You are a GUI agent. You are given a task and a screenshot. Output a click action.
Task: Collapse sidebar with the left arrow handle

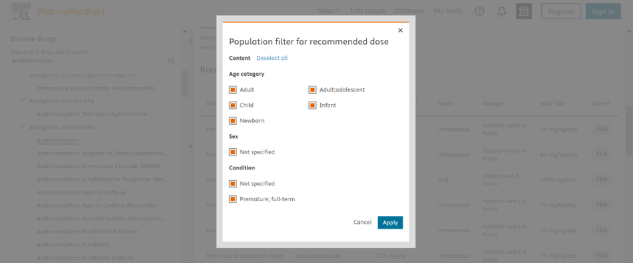click(190, 146)
